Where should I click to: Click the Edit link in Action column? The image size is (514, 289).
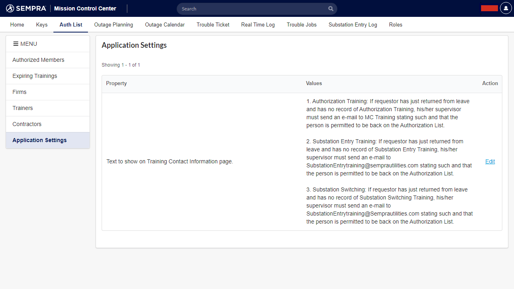pos(490,161)
